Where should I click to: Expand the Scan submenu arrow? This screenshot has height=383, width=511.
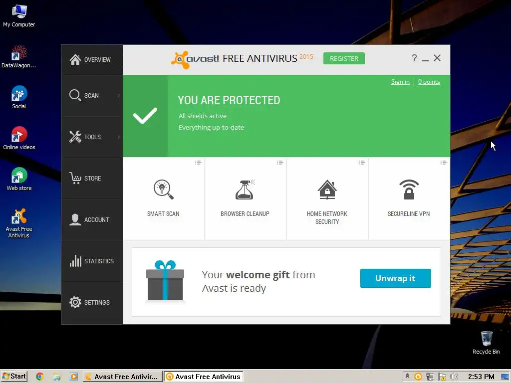click(119, 95)
